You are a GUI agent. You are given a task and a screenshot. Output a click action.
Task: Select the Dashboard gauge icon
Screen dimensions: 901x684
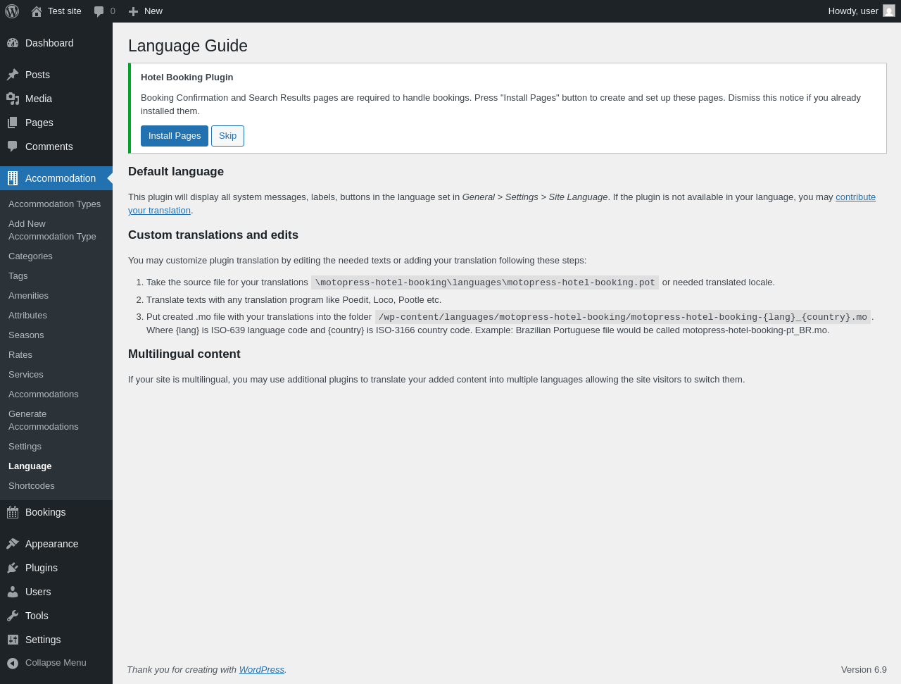pos(13,43)
